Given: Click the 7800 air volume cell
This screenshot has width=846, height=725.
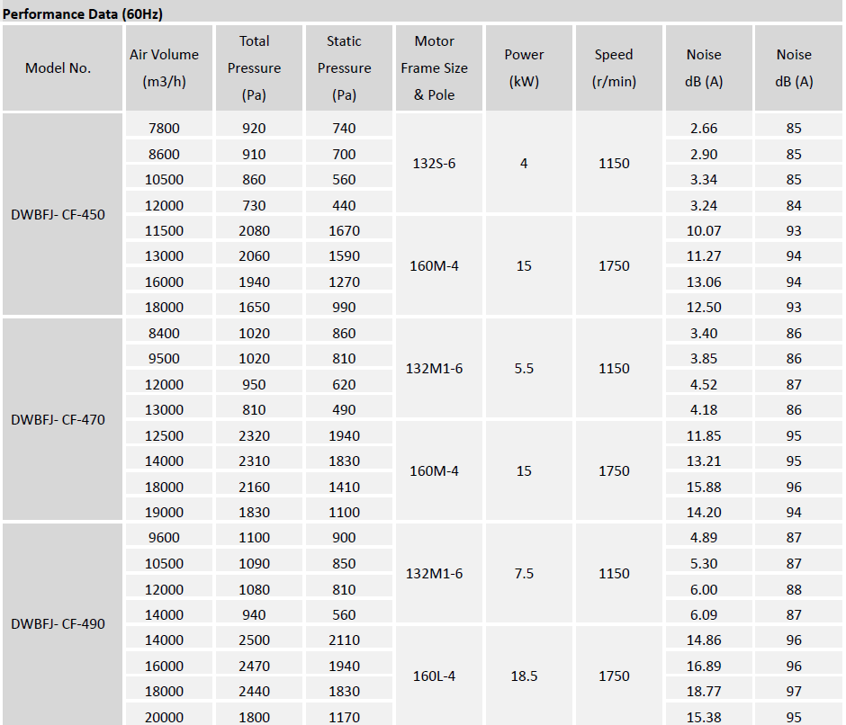Looking at the screenshot, I should coord(164,129).
